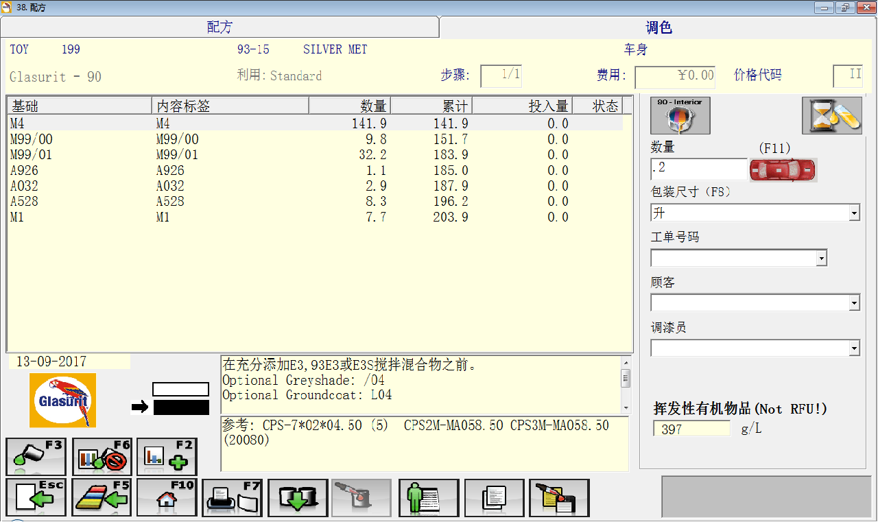
Task: Select the A528 formula row
Action: click(x=316, y=202)
